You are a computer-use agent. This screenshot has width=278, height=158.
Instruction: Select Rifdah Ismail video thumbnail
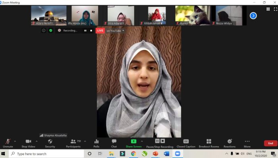157,15
